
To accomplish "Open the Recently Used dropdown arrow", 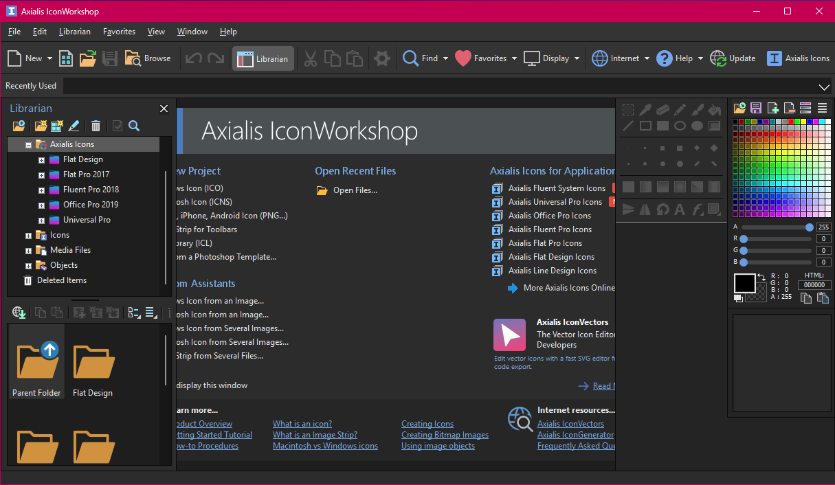I will tap(825, 87).
